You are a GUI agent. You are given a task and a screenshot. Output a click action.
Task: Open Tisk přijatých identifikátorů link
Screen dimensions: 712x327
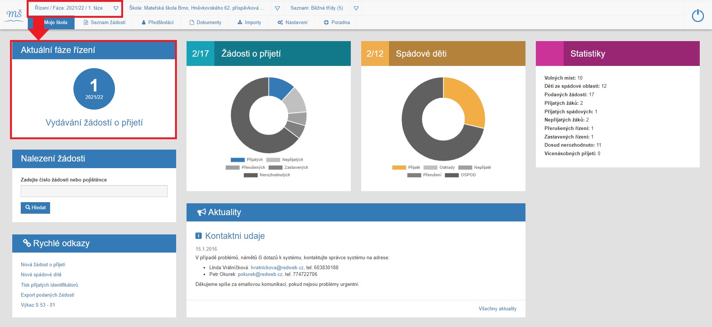pos(49,285)
